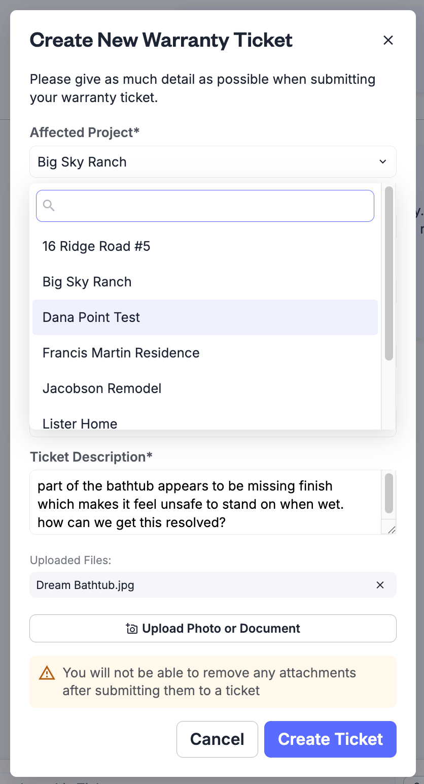Click Upload Photo or Document
Image resolution: width=424 pixels, height=784 pixels.
213,629
